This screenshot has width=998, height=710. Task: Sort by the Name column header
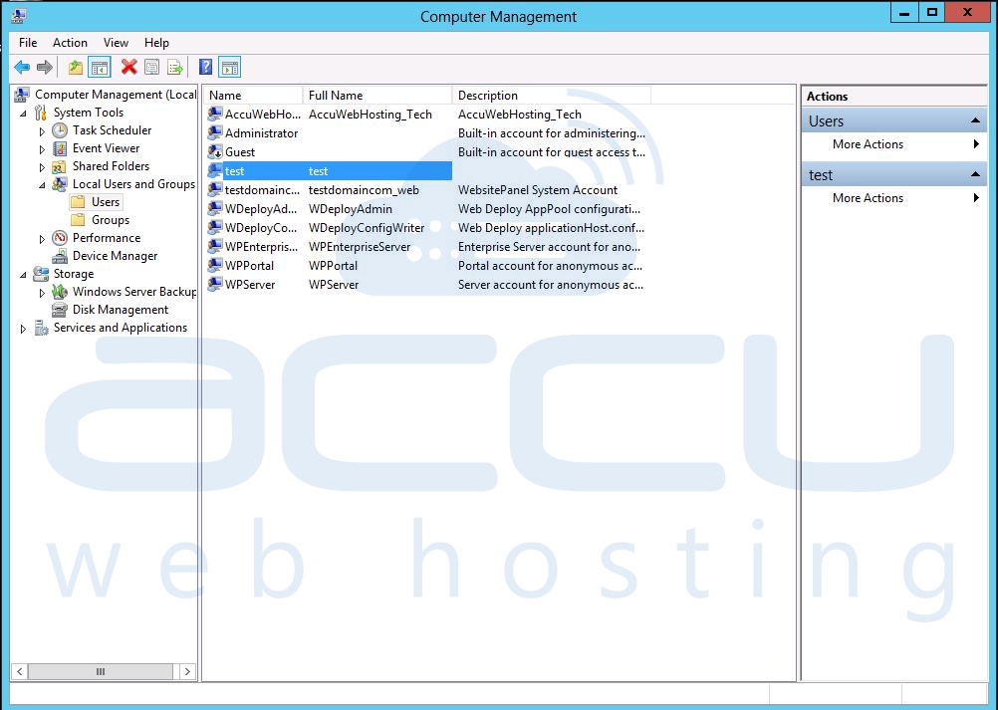pos(253,96)
